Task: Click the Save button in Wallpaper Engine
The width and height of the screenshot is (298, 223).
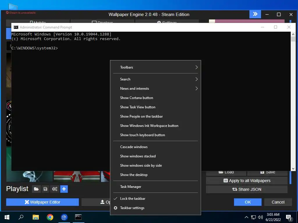Action: click(x=267, y=172)
